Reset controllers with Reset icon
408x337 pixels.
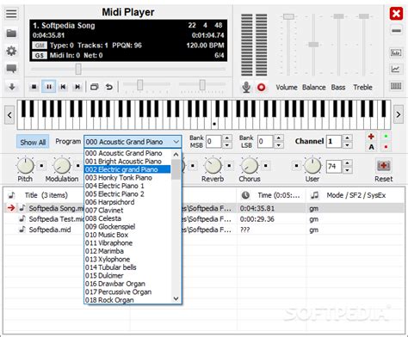coord(383,166)
